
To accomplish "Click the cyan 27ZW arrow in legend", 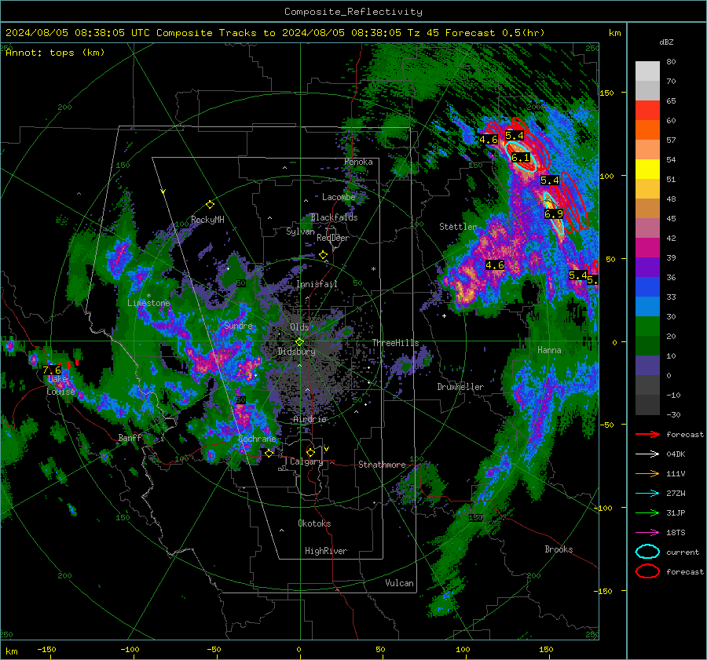I will 647,494.
